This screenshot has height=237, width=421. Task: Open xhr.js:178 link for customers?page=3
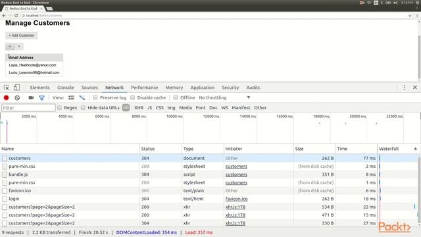pyautogui.click(x=235, y=215)
